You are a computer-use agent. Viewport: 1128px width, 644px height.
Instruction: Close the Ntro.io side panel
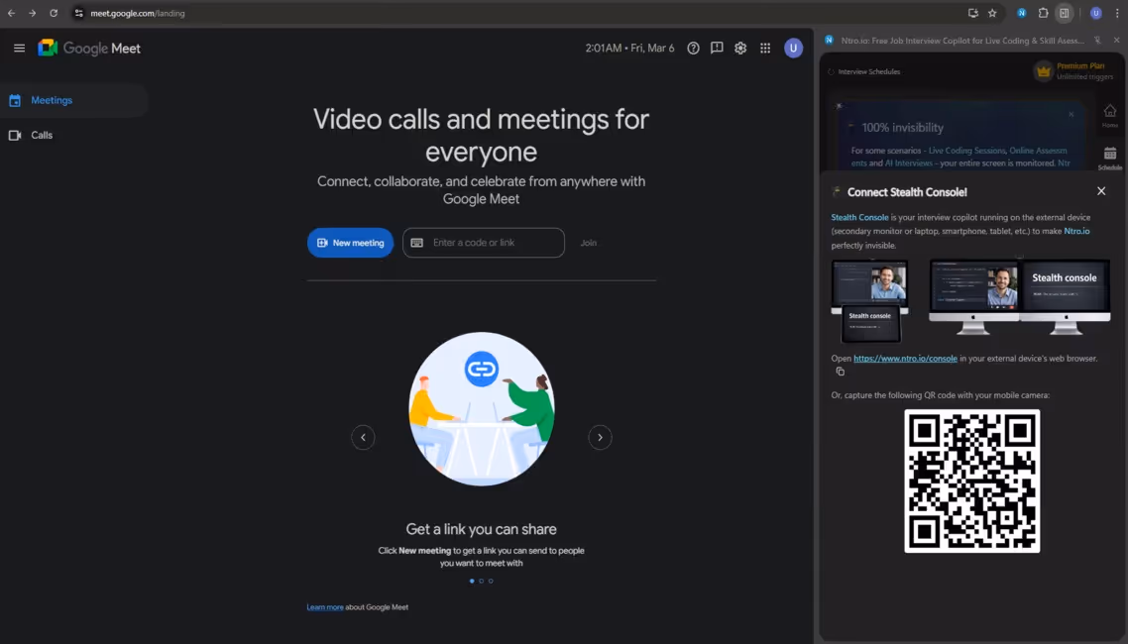coord(1116,41)
